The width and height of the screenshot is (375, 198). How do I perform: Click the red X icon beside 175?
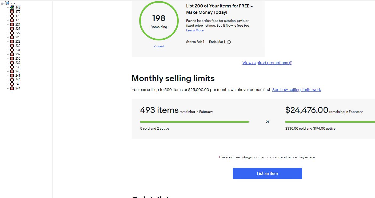pyautogui.click(x=12, y=20)
